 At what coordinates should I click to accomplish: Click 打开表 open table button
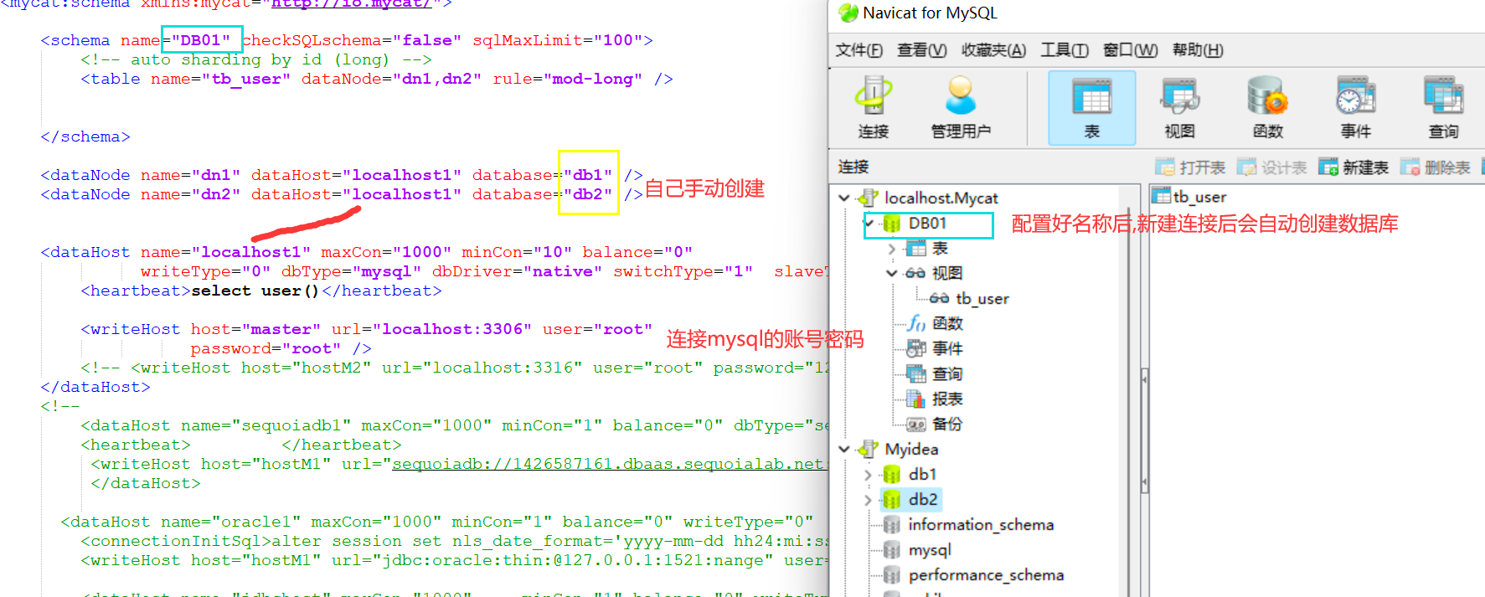click(x=1190, y=167)
